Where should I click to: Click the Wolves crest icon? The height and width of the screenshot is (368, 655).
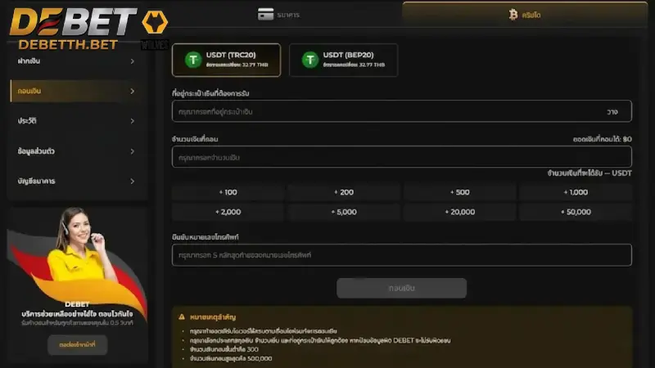coord(155,22)
